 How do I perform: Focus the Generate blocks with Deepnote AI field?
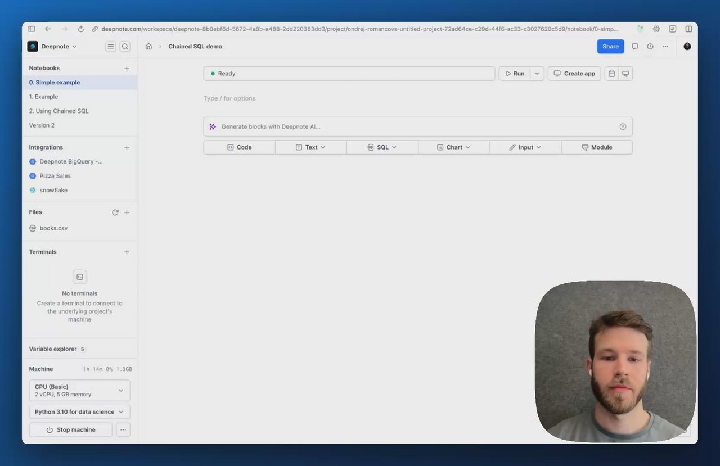(418, 127)
